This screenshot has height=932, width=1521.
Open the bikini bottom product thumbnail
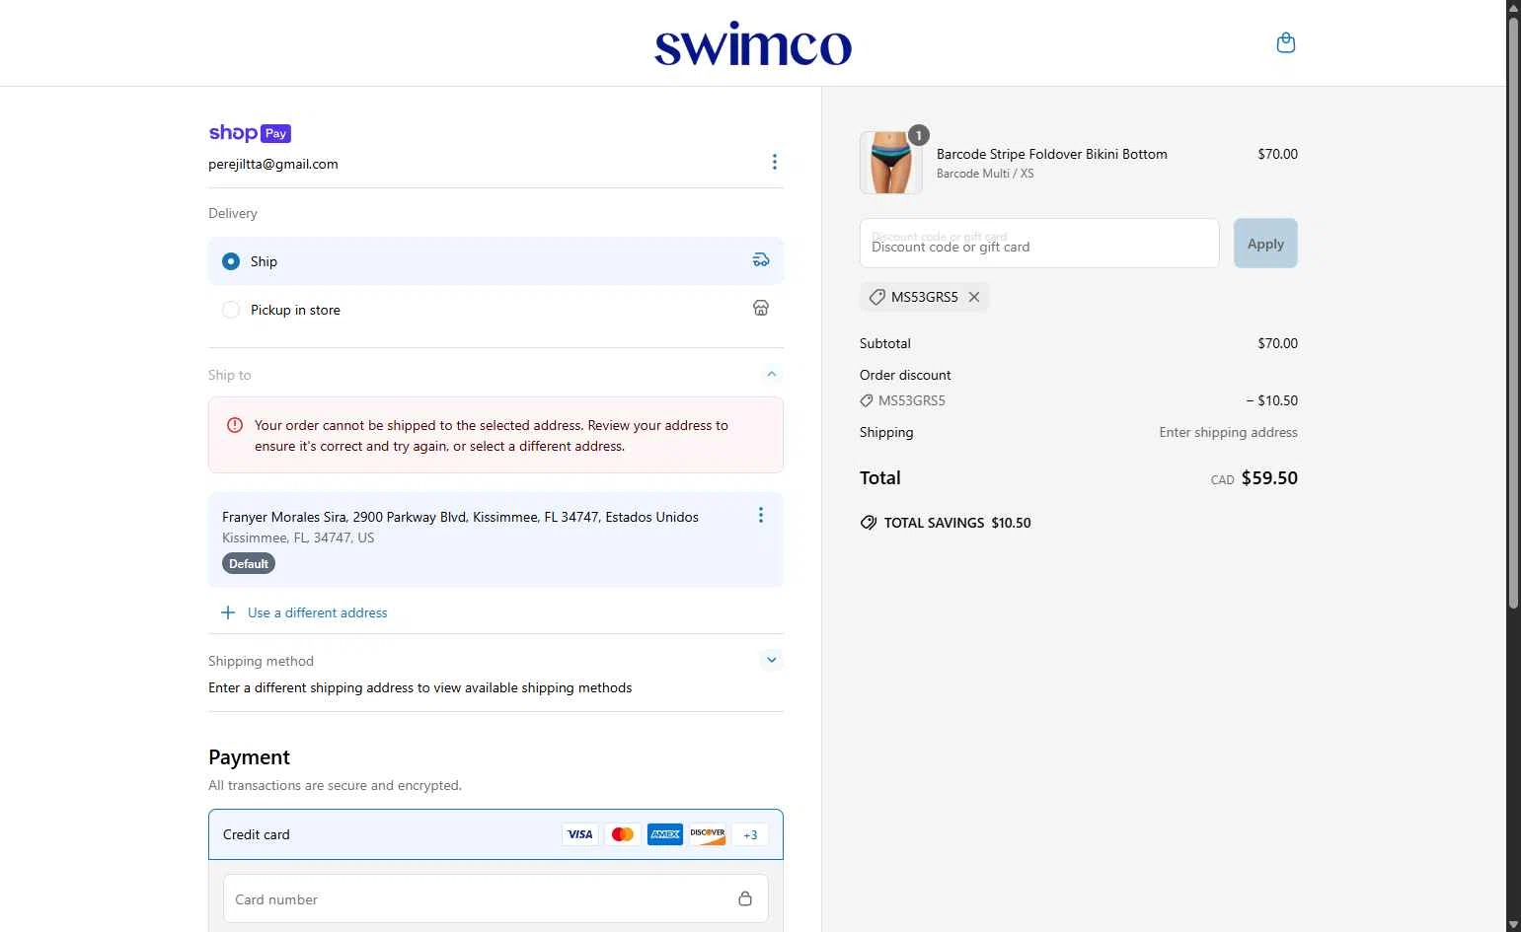(891, 163)
